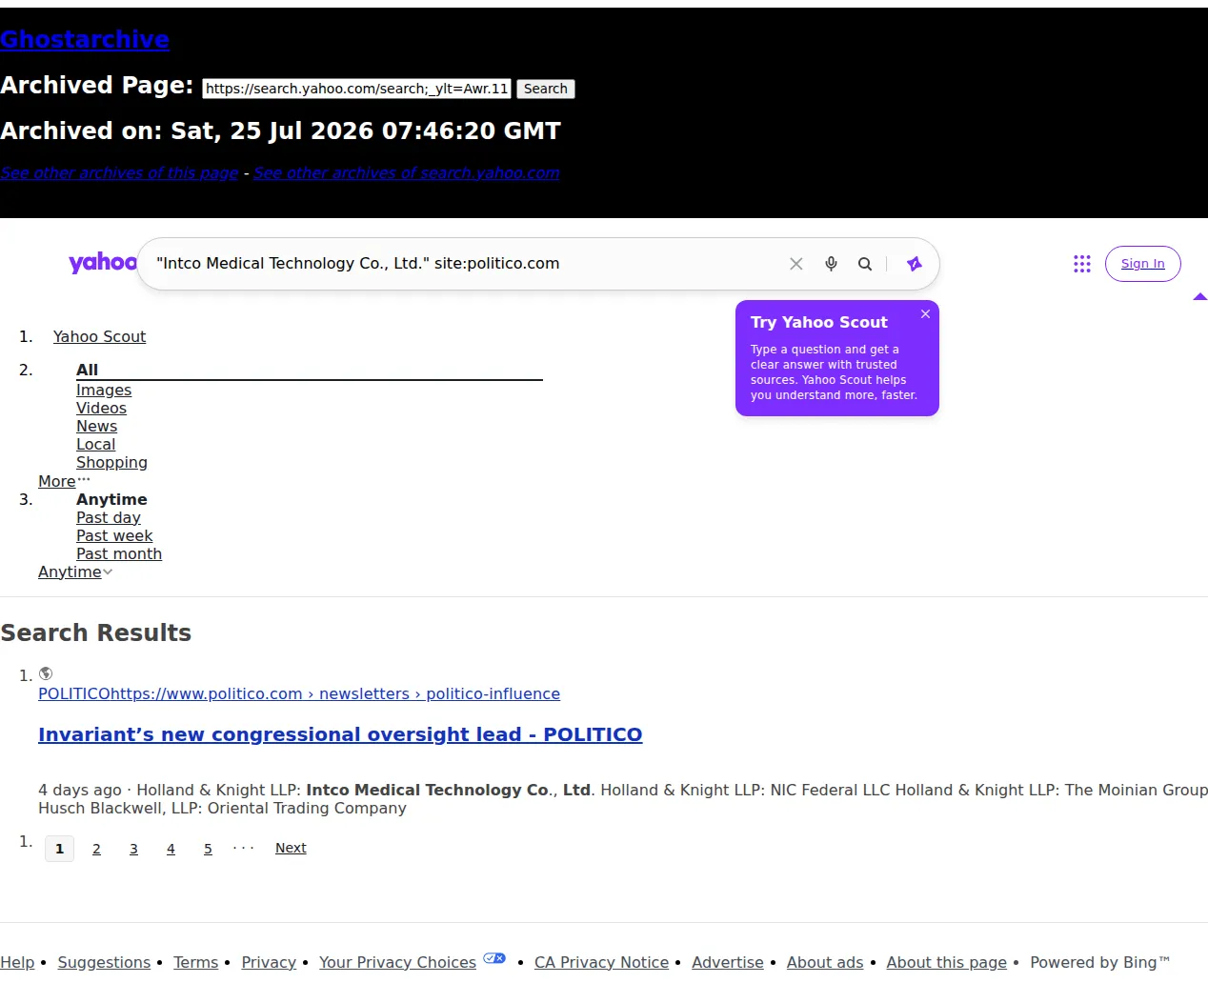Start voice search with the microphone icon
This screenshot has height=1003, width=1208.
tap(831, 264)
